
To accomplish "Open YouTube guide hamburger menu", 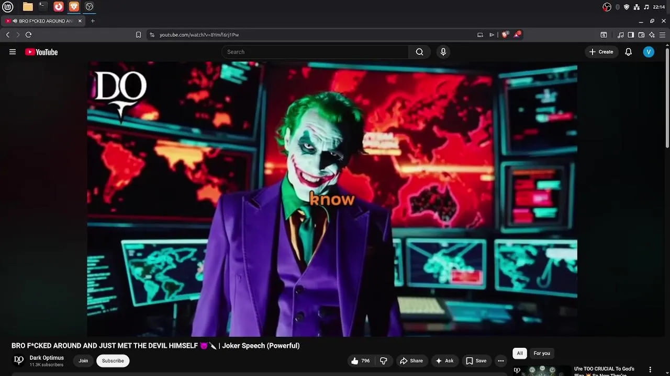I will click(x=13, y=52).
